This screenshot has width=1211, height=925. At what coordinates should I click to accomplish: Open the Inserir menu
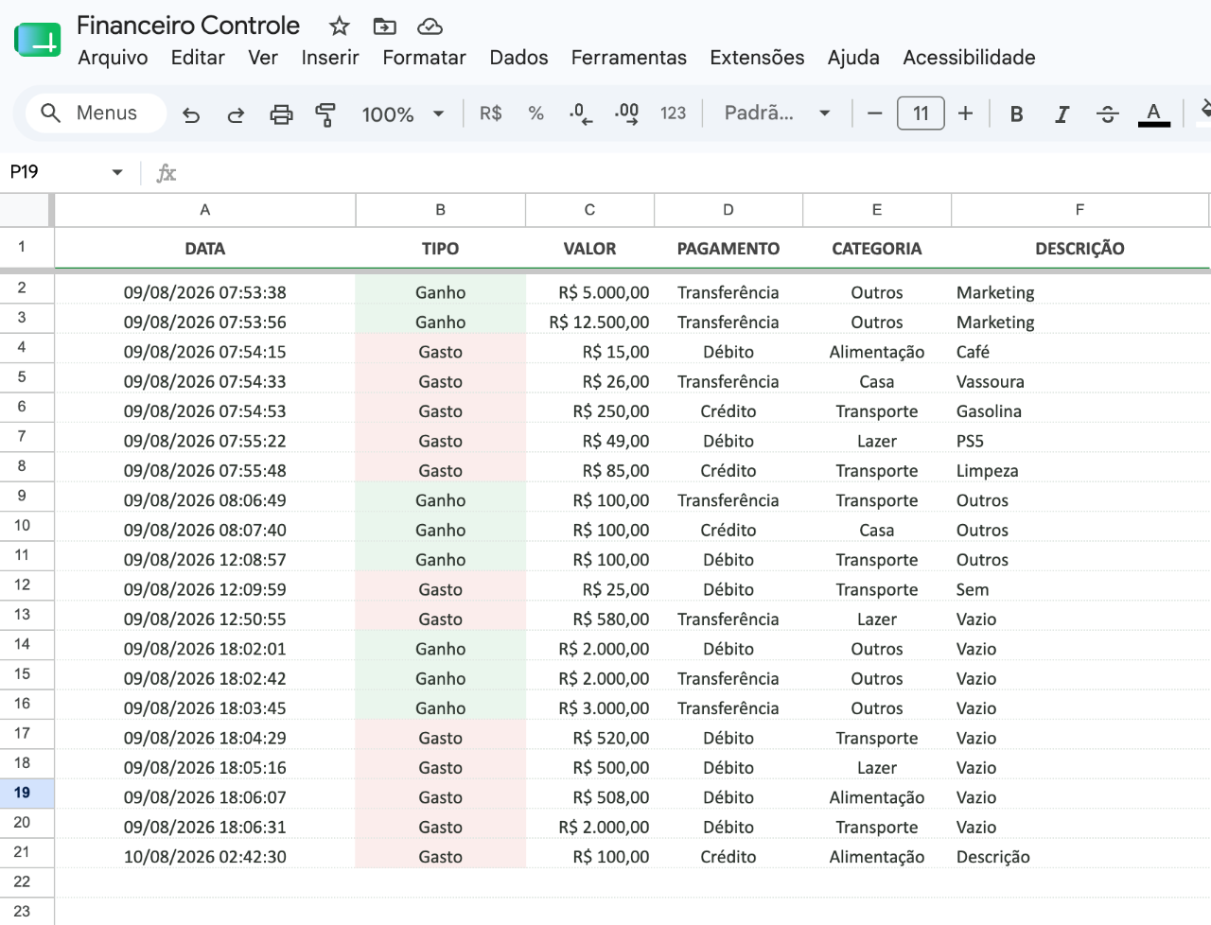tap(330, 58)
